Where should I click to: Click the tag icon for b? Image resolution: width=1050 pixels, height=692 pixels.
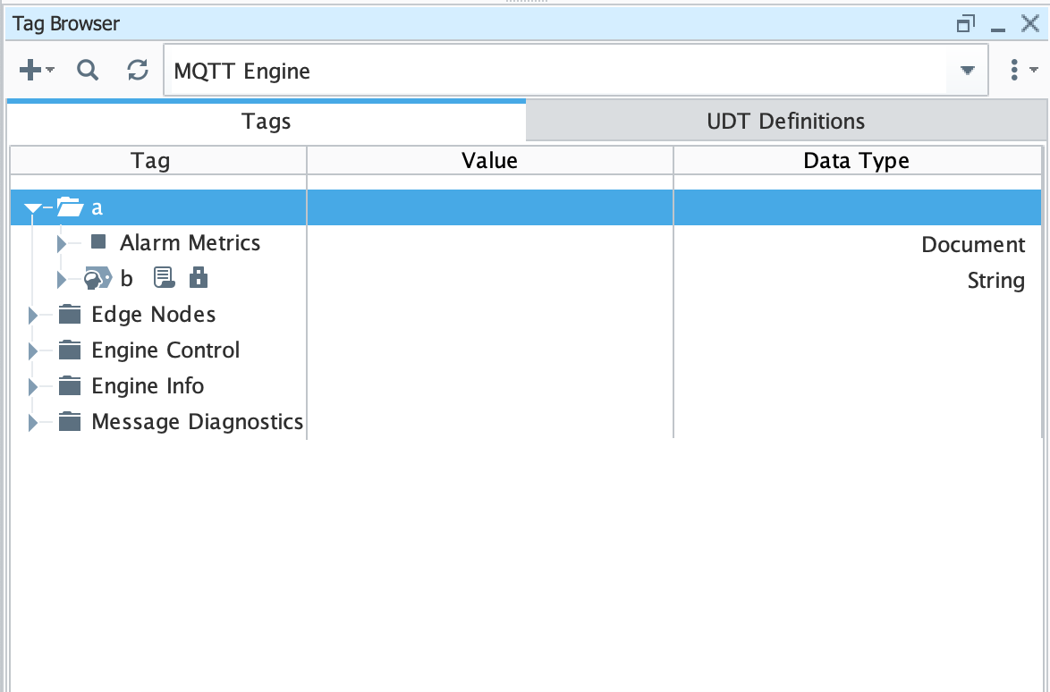pos(97,279)
